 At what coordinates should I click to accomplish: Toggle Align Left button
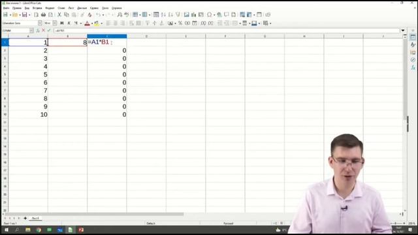[108, 23]
